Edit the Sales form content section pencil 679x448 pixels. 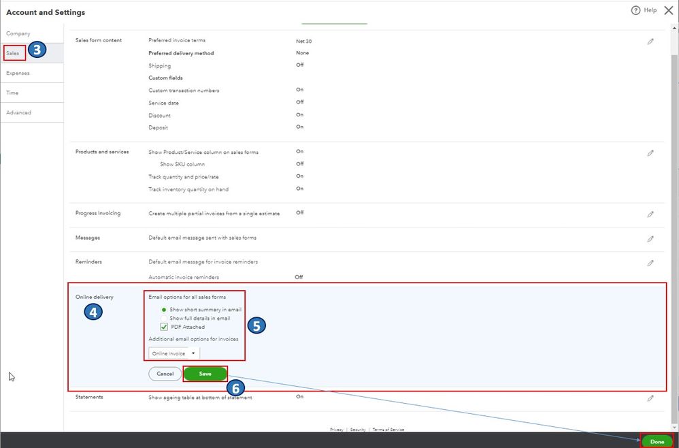[x=650, y=42]
